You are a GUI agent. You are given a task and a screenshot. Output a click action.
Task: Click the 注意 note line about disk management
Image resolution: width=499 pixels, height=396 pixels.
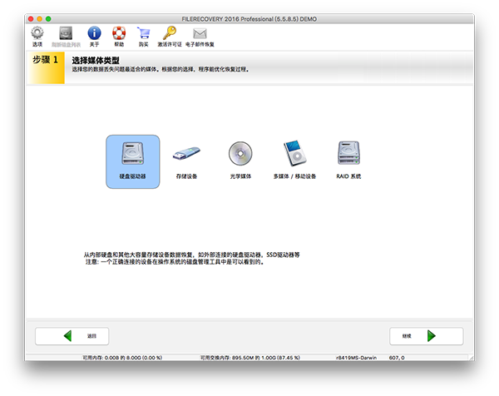[x=175, y=262]
